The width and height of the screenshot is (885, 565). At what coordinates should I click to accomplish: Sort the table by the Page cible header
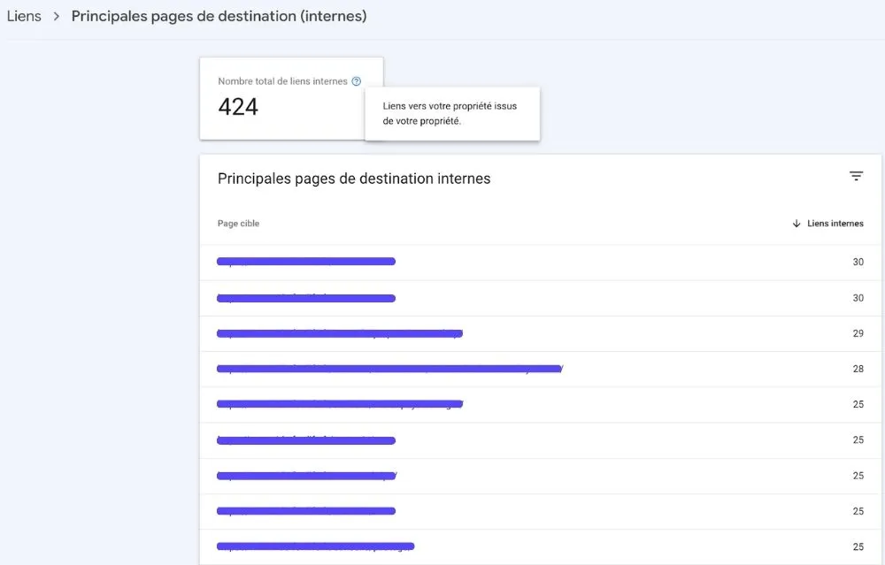click(x=237, y=223)
